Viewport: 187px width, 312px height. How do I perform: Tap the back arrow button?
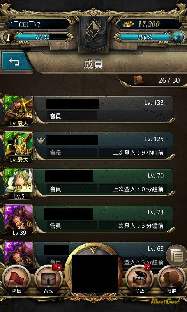click(x=15, y=61)
